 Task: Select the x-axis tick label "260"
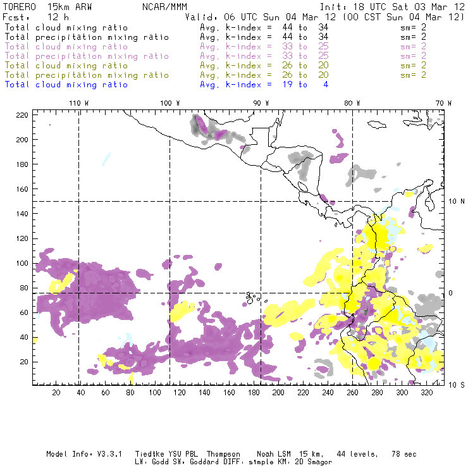pos(352,393)
